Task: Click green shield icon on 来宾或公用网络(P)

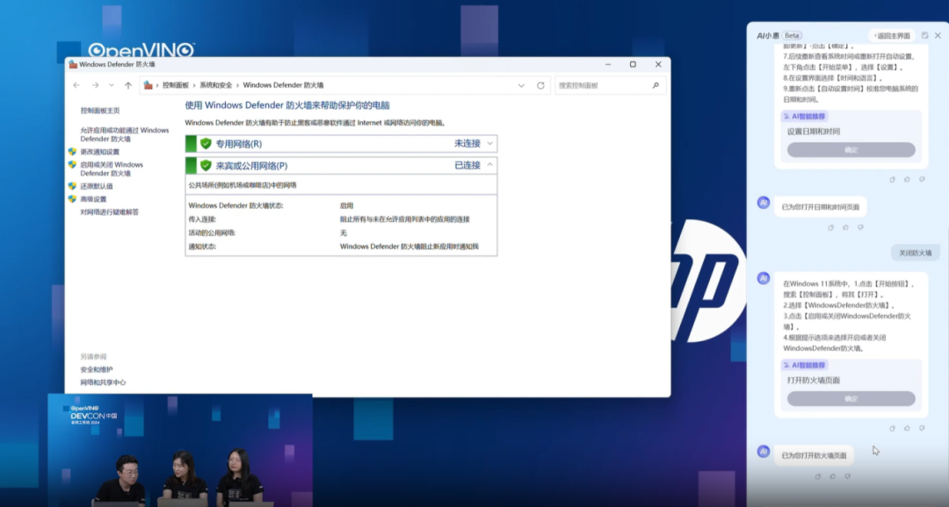Action: tap(206, 165)
